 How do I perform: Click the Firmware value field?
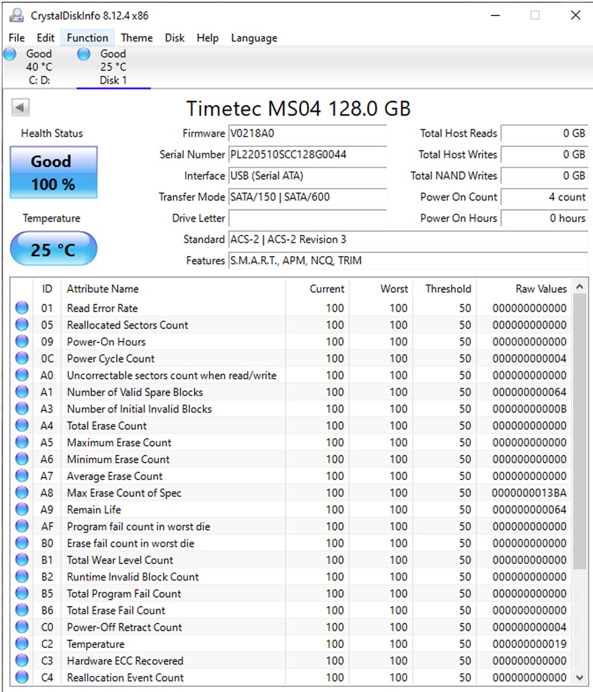307,133
